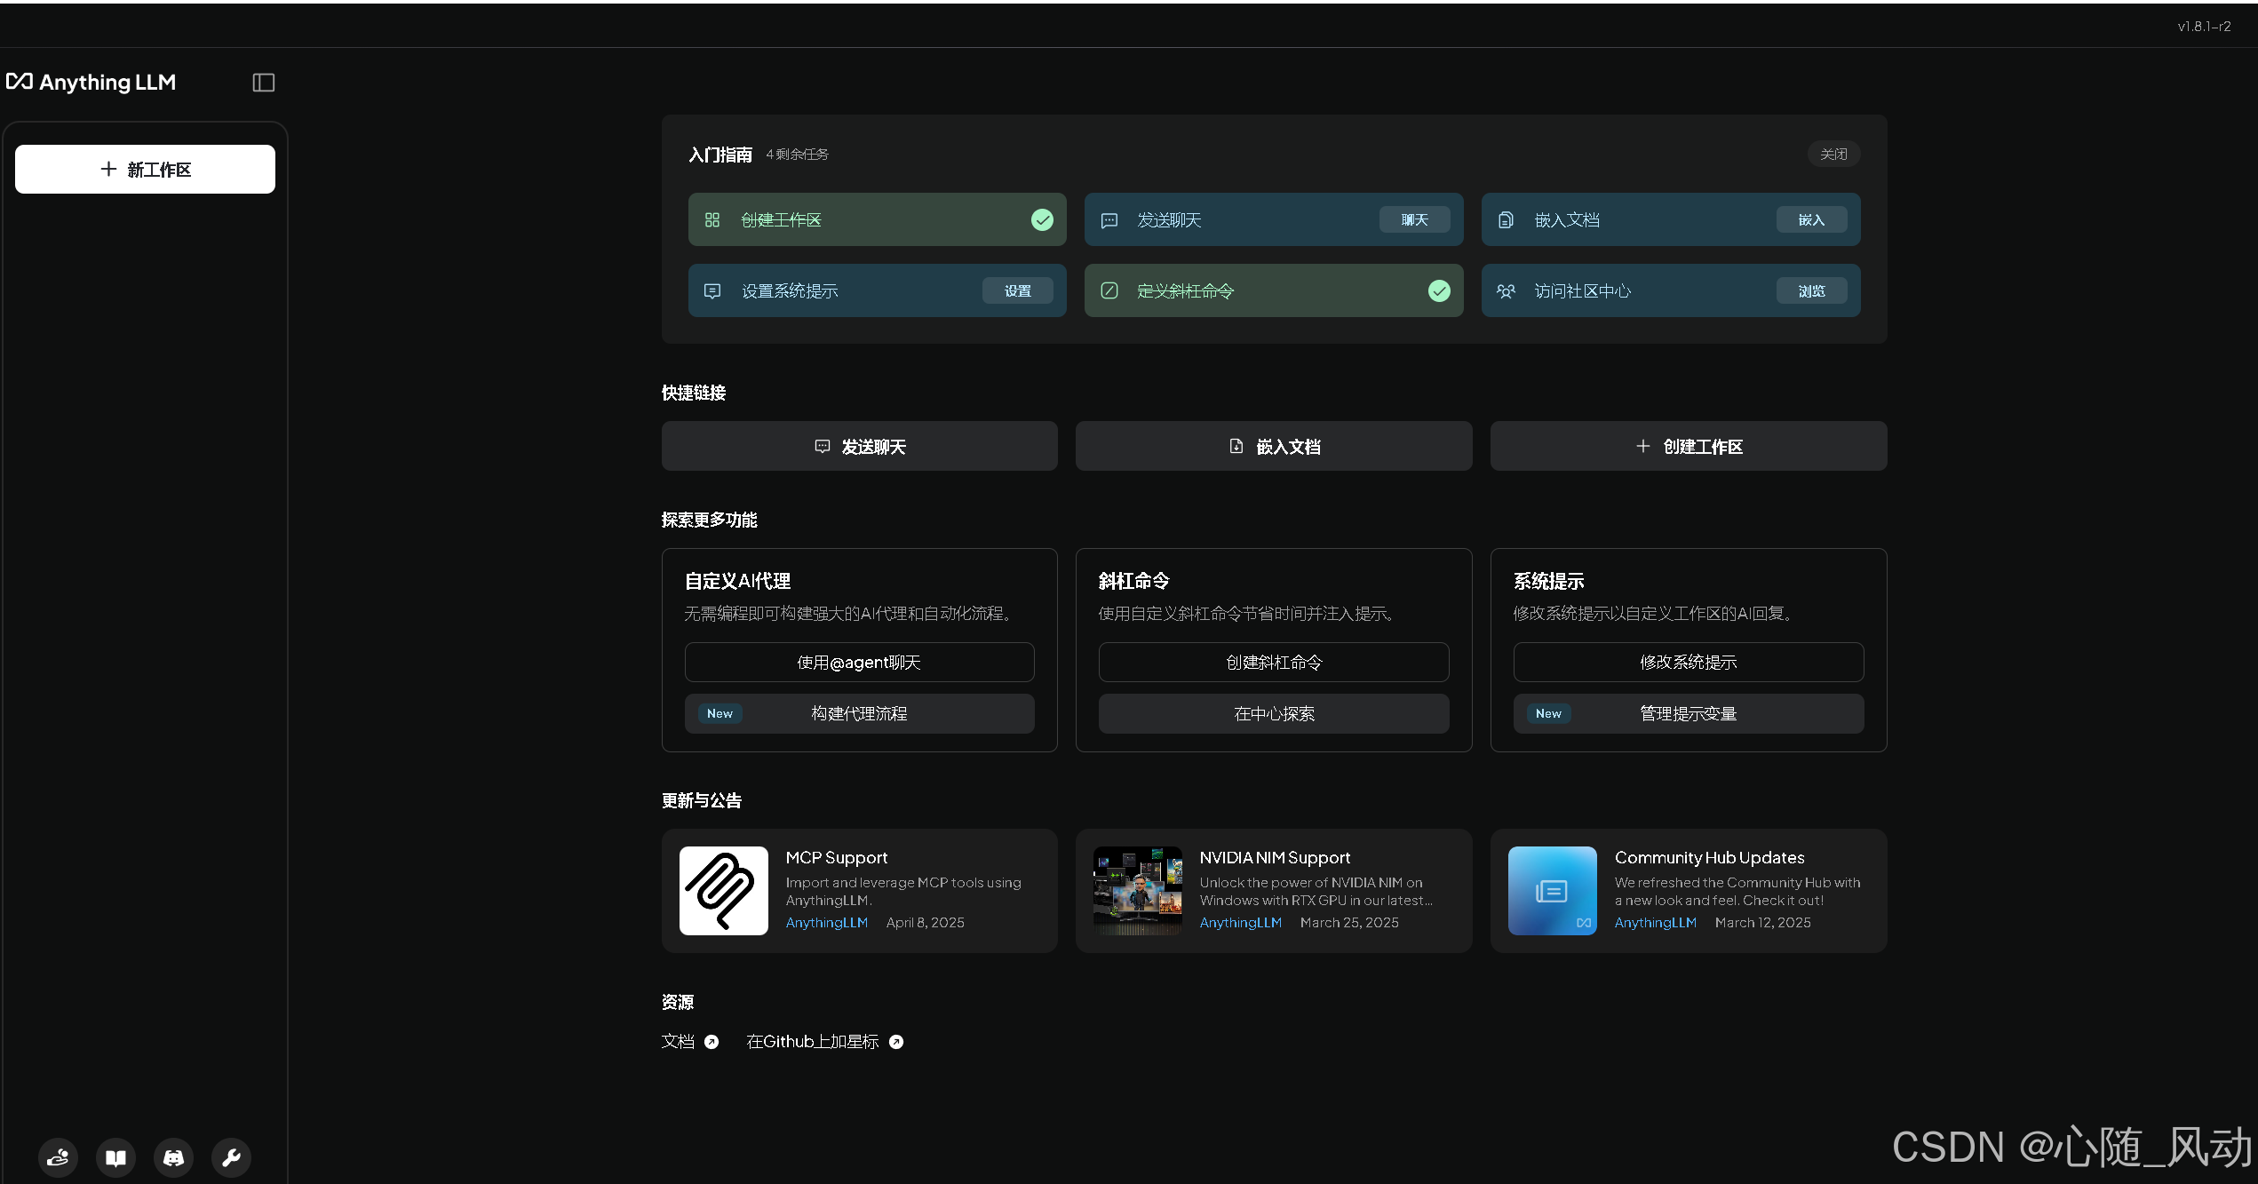Image resolution: width=2258 pixels, height=1184 pixels.
Task: Click the checkmark on 定义斜杠命令 task
Action: click(1438, 290)
